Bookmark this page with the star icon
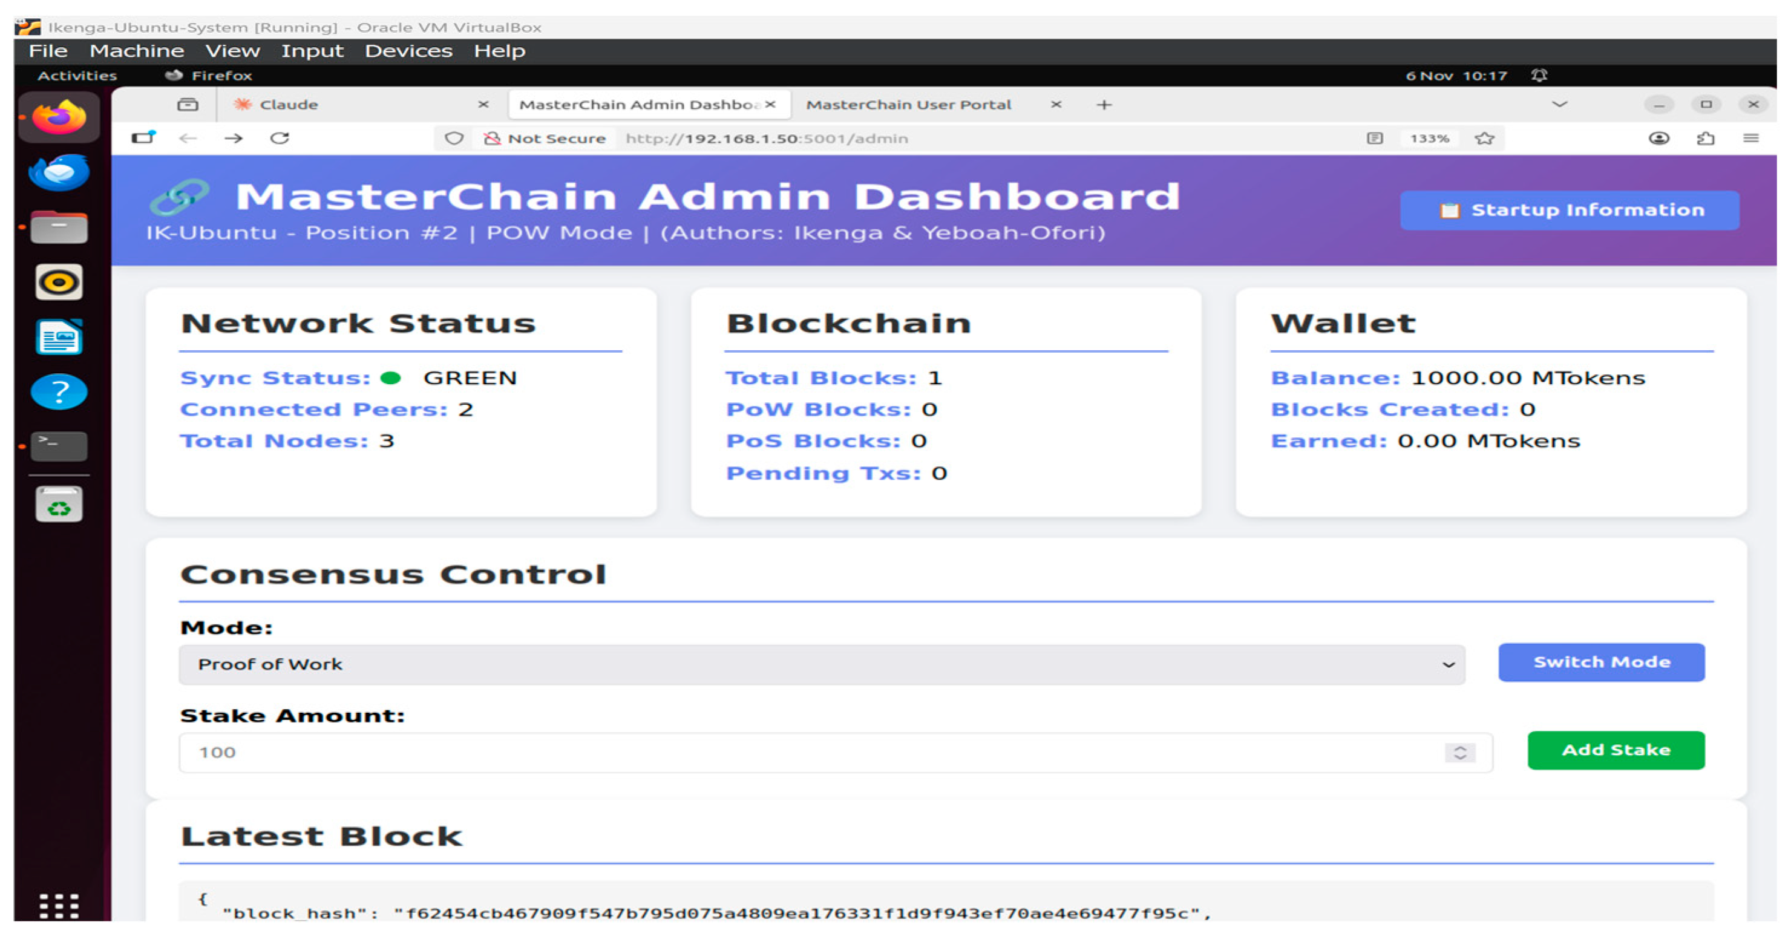The image size is (1791, 942). (1484, 139)
